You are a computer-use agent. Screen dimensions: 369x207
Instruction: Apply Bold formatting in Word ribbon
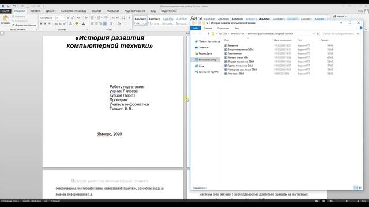pos(41,24)
